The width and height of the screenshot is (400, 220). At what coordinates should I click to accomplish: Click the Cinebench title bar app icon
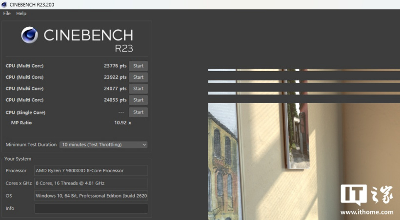tap(4, 4)
